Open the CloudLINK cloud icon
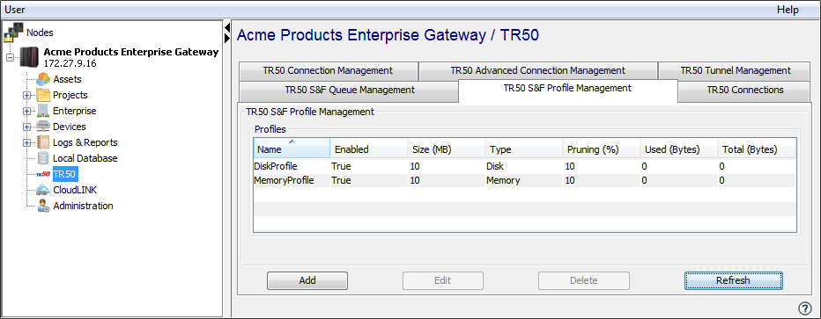Image resolution: width=821 pixels, height=319 pixels. coord(43,190)
